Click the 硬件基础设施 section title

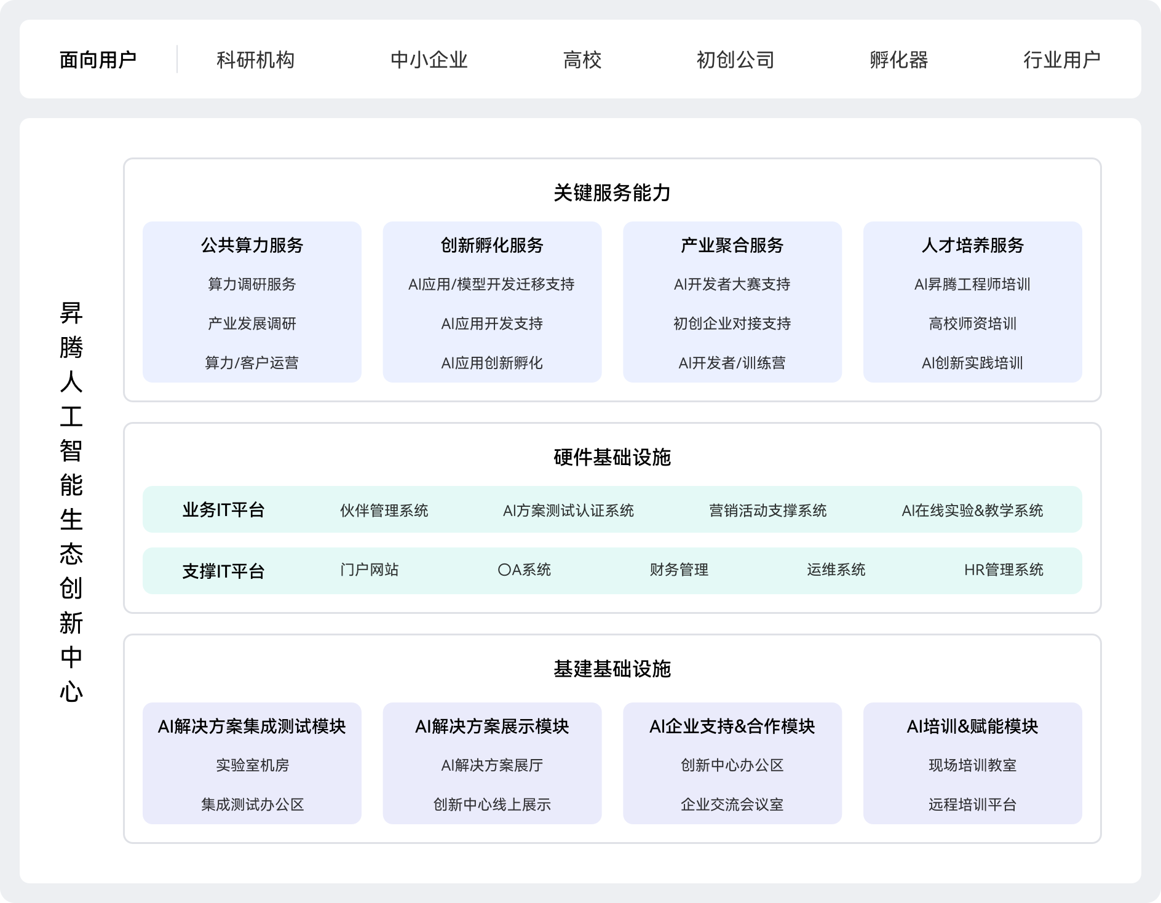coord(612,457)
